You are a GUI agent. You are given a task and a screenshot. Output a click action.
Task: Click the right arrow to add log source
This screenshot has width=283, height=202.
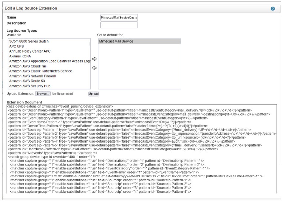(94, 59)
